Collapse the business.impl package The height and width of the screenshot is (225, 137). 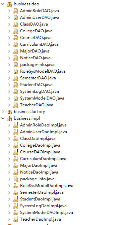tap(3, 118)
